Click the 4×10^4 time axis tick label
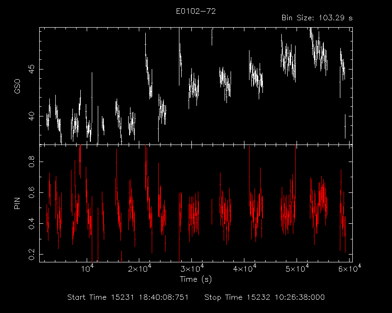Image resolution: width=392 pixels, height=313 pixels. (244, 268)
